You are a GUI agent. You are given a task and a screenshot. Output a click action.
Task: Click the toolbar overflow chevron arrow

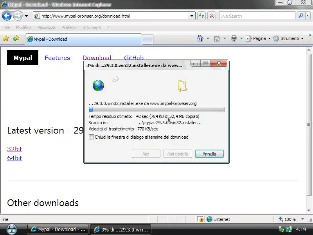click(x=310, y=35)
